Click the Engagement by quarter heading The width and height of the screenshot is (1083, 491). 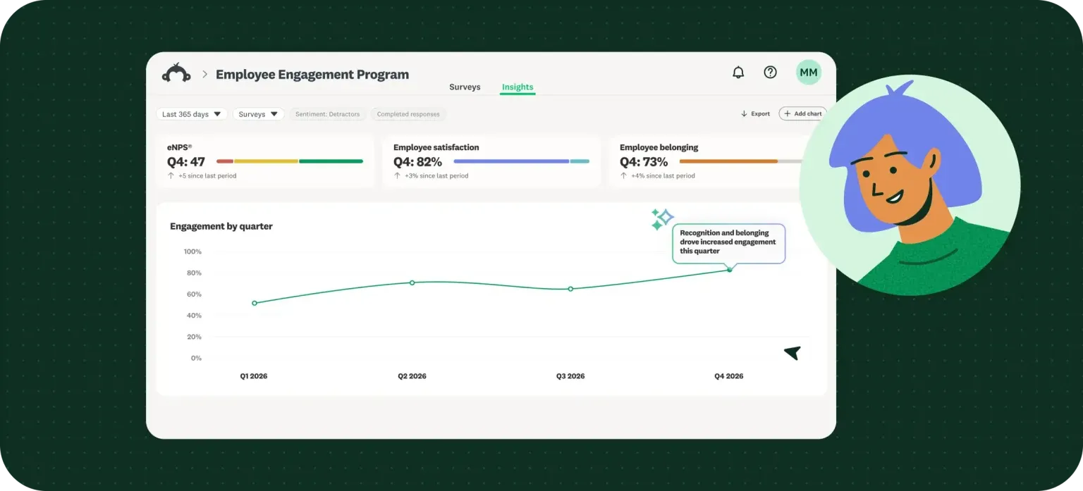(x=221, y=226)
